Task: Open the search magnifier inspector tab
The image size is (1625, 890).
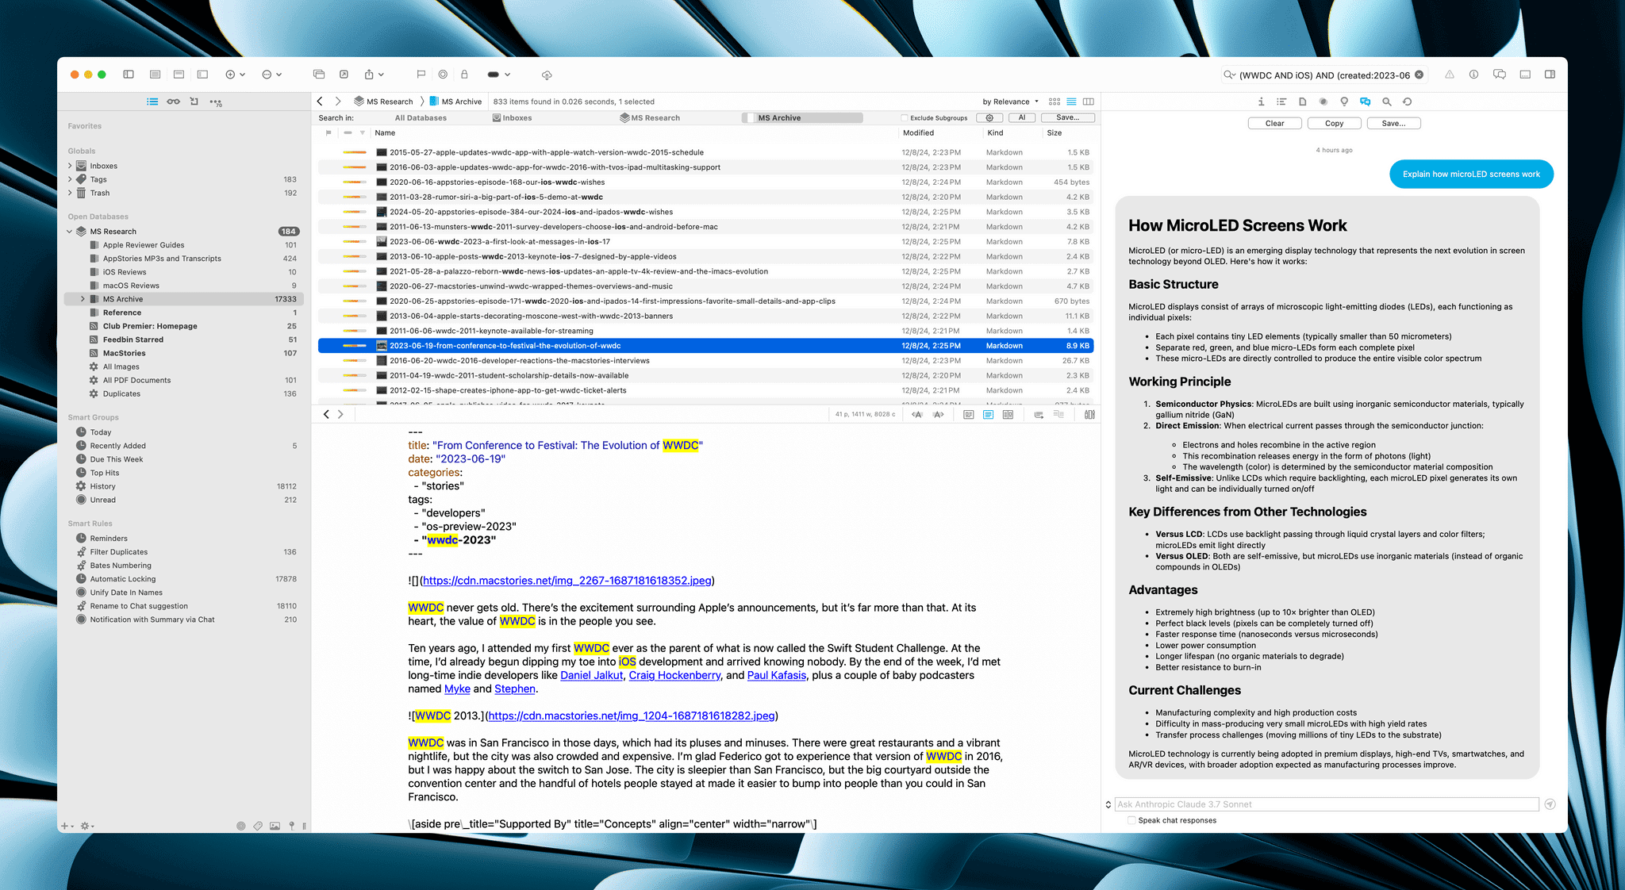Action: point(1386,102)
